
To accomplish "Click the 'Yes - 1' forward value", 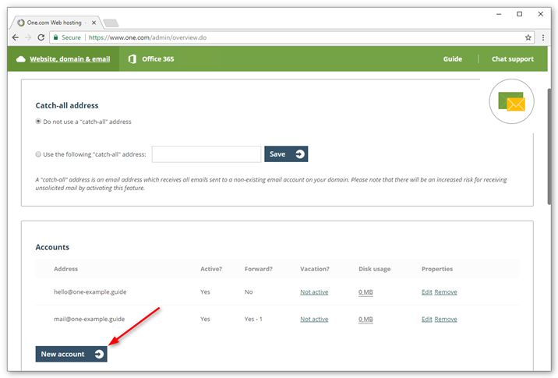I will tap(253, 319).
